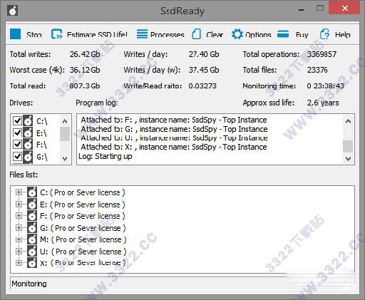Click the E: disk icon in Files list

coord(32,204)
